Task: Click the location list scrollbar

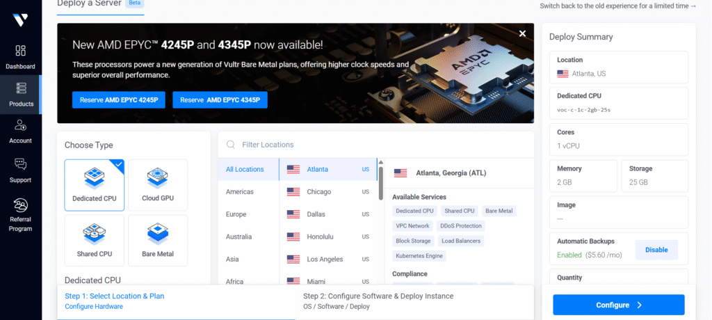Action: [380, 179]
